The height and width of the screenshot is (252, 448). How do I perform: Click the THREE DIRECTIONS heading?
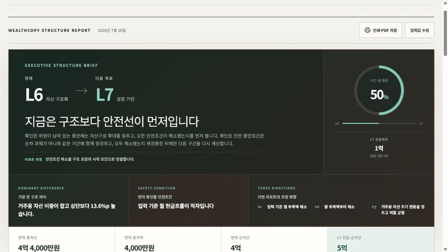pyautogui.click(x=276, y=188)
